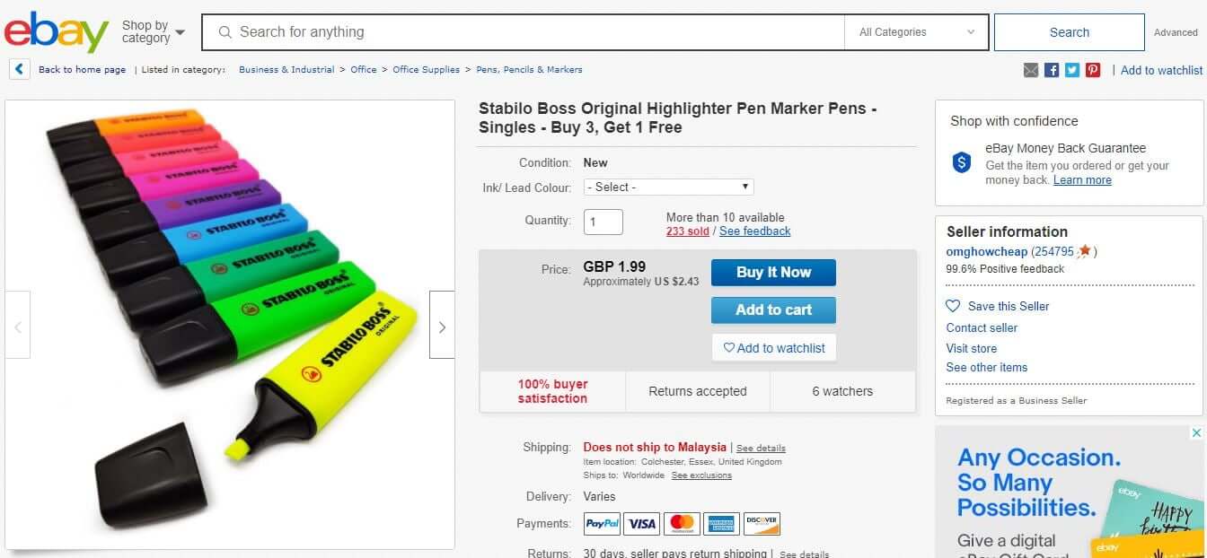Click the Add to cart button

click(773, 310)
